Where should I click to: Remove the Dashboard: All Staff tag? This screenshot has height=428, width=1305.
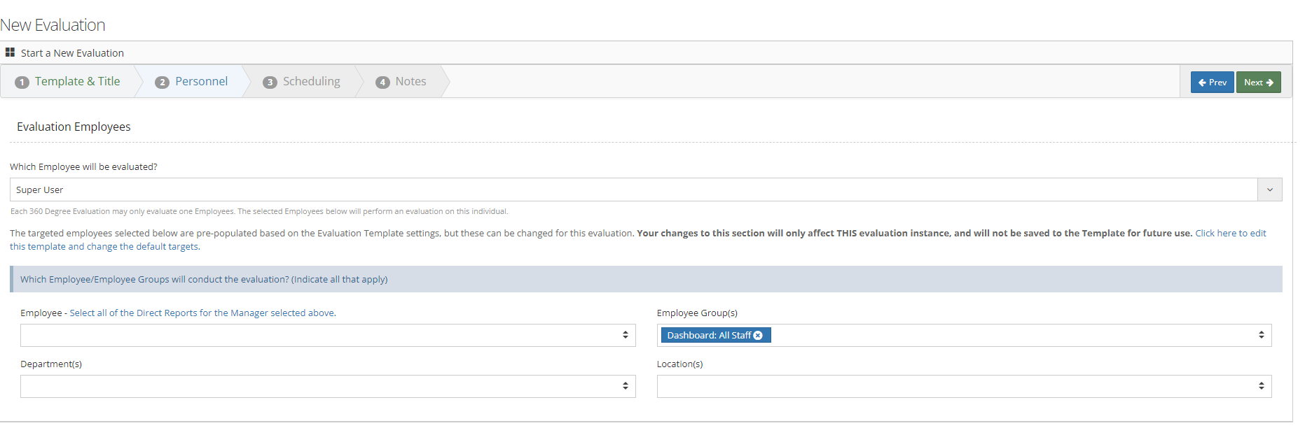tap(758, 336)
